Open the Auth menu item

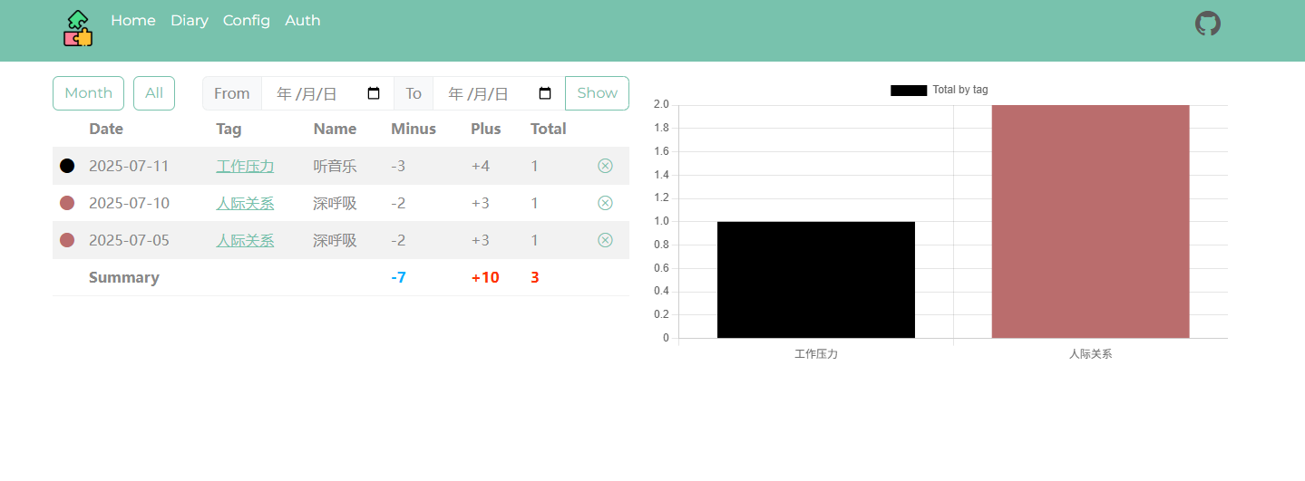[303, 21]
